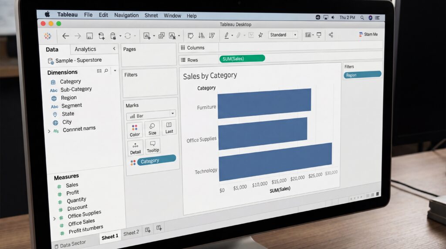Click the redo forward arrow
The height and width of the screenshot is (249, 446).
(78, 36)
